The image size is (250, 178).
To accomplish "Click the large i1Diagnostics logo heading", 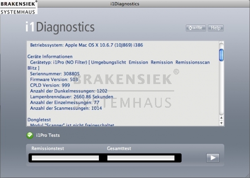I will point(60,27).
